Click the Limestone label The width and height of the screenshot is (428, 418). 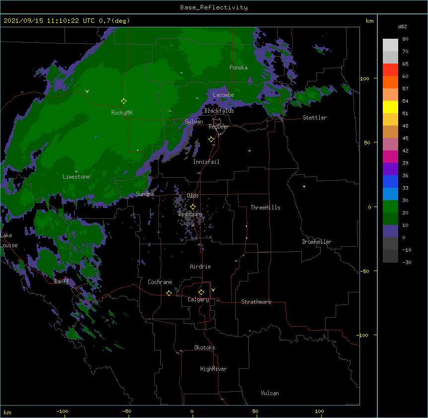76,177
